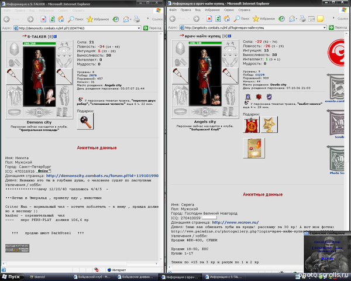Click Forward arrow in врач-найм-купец window
The height and width of the screenshot is (281, 351).
(197, 19)
